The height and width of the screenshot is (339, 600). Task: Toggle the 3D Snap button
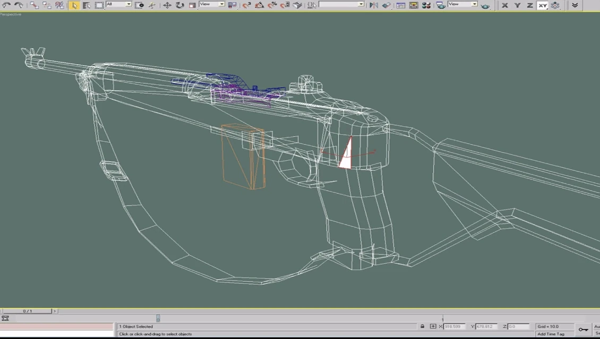coord(246,5)
